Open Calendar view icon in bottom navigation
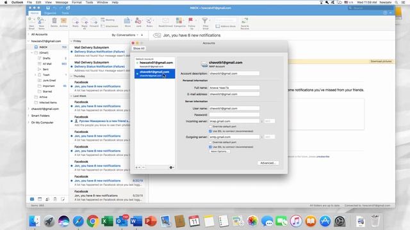The image size is (410, 230). [40, 199]
